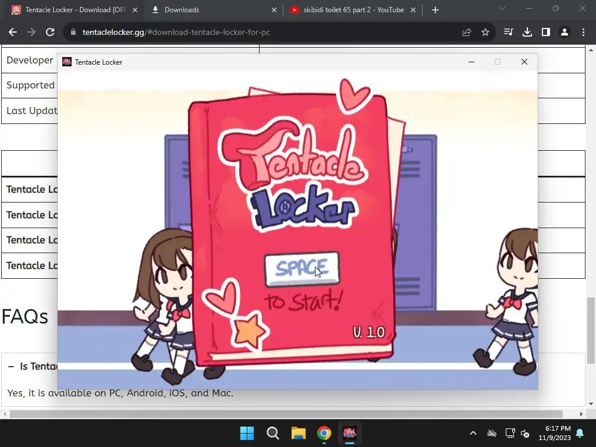This screenshot has width=596, height=447.
Task: Reload the current page
Action: pyautogui.click(x=50, y=33)
